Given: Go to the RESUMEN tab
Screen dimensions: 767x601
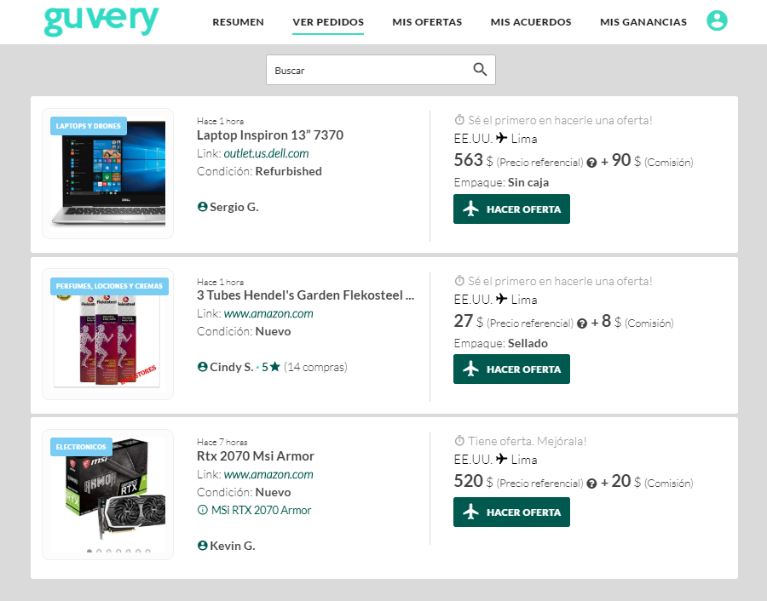Looking at the screenshot, I should pyautogui.click(x=239, y=22).
